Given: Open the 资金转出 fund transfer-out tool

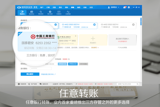Looking at the screenshot, I should tap(32, 13).
